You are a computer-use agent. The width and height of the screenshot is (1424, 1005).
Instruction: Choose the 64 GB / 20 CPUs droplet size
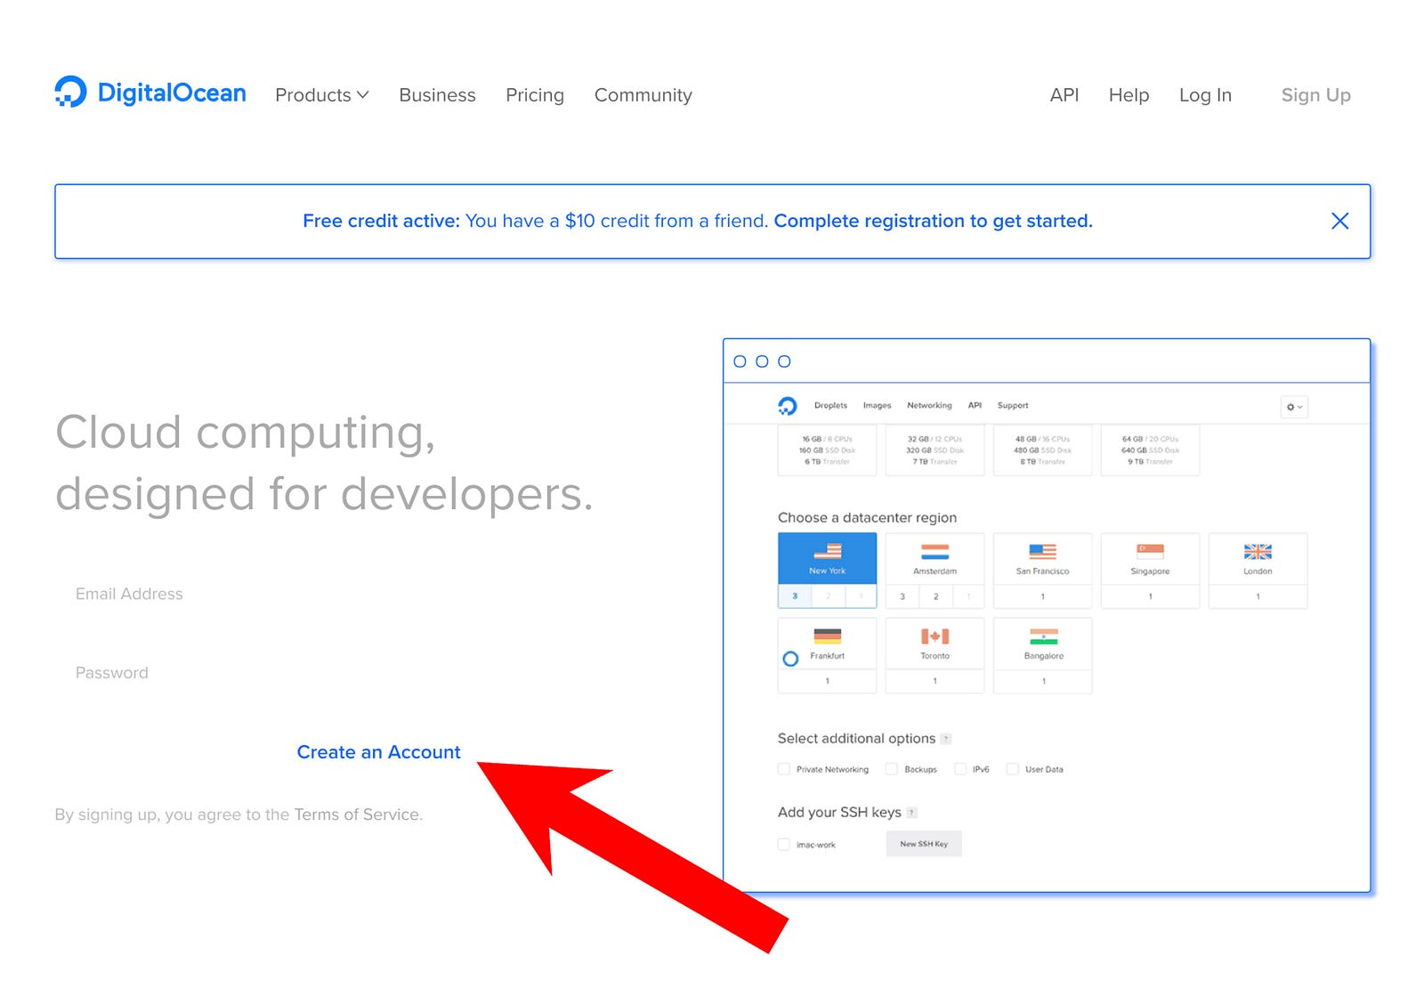(1150, 450)
